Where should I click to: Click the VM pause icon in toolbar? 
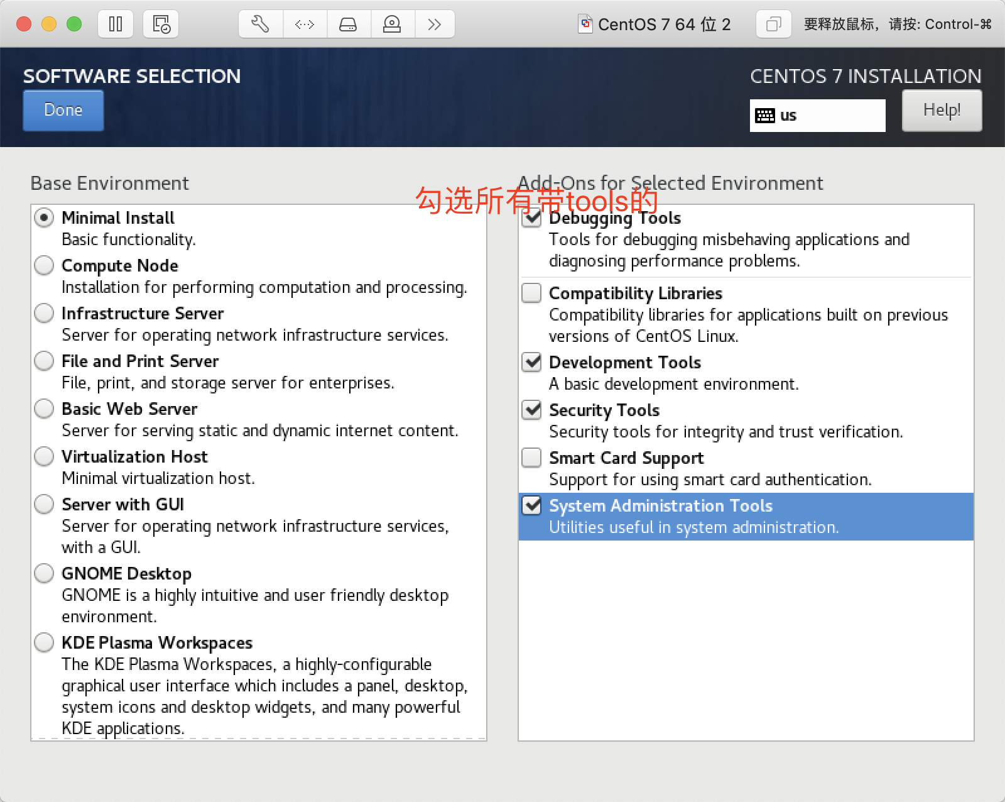(116, 25)
